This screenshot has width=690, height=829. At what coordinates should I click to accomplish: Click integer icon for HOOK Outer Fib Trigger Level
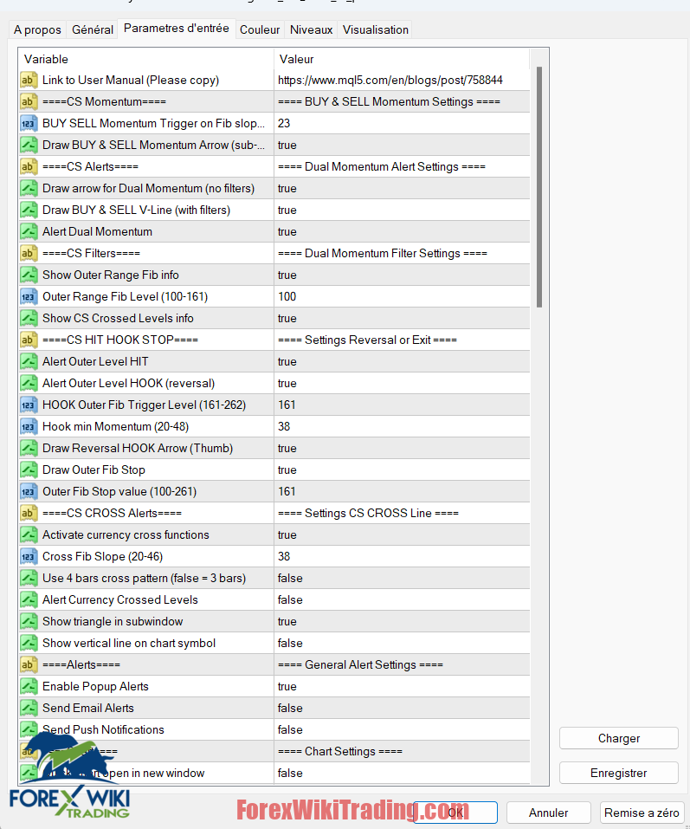(x=29, y=405)
